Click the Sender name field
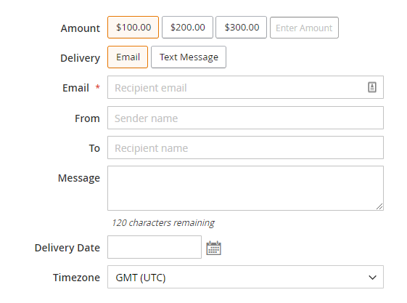 (x=245, y=118)
